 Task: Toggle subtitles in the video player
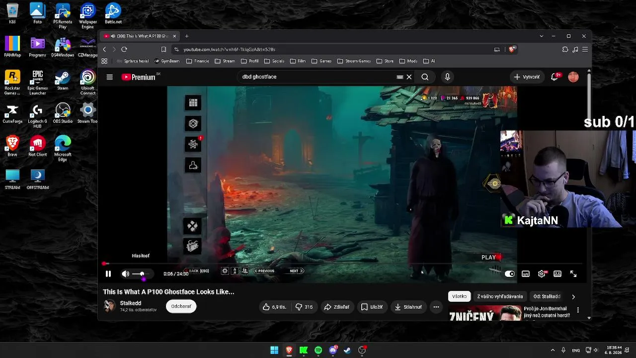pyautogui.click(x=526, y=274)
